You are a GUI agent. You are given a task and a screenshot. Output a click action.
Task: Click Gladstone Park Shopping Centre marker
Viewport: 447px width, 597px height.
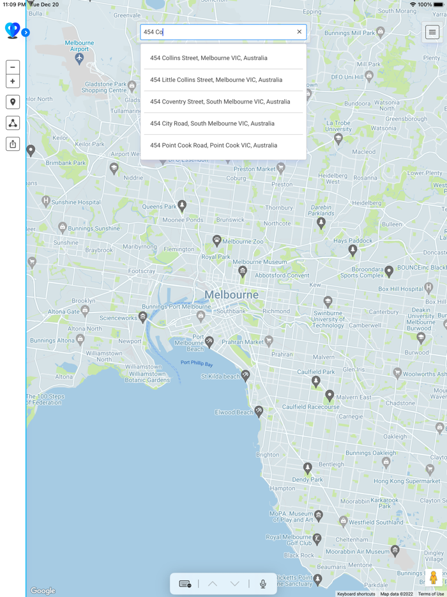[132, 86]
